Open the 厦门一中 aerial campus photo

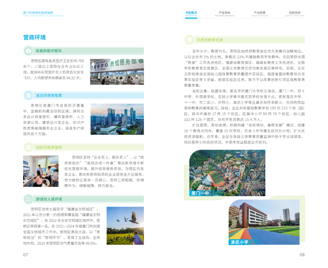point(227,173)
